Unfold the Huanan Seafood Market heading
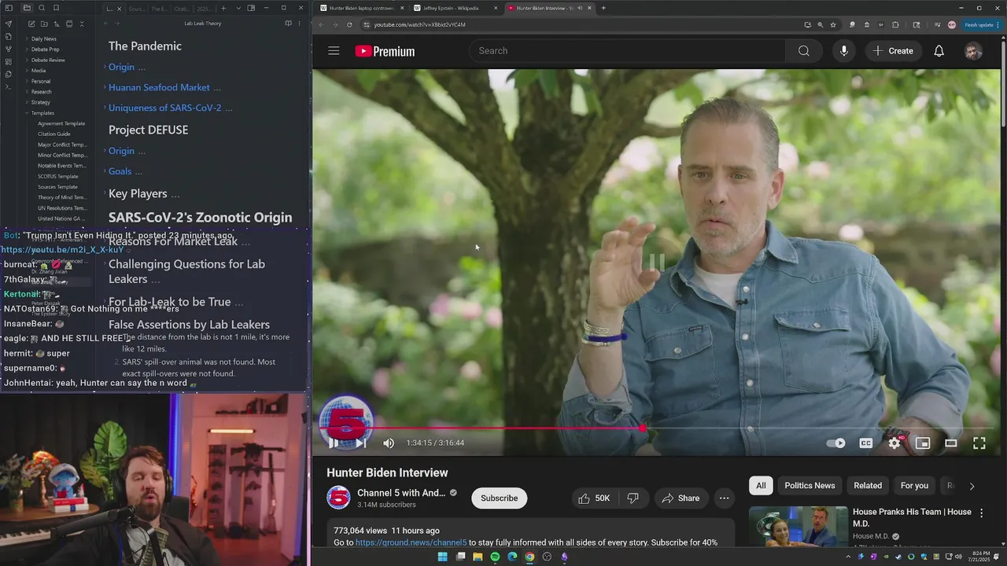Screen dimensions: 1007x566 coord(105,87)
